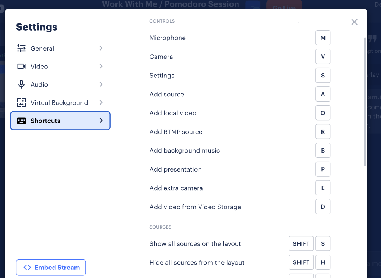Viewport: 381px width, 278px height.
Task: Click the Settings dialog title
Action: click(37, 27)
